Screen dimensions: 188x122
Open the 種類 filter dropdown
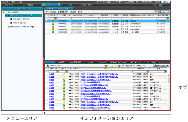tap(165, 71)
